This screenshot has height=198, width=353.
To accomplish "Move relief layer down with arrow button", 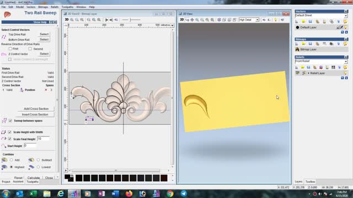I will [x=346, y=78].
